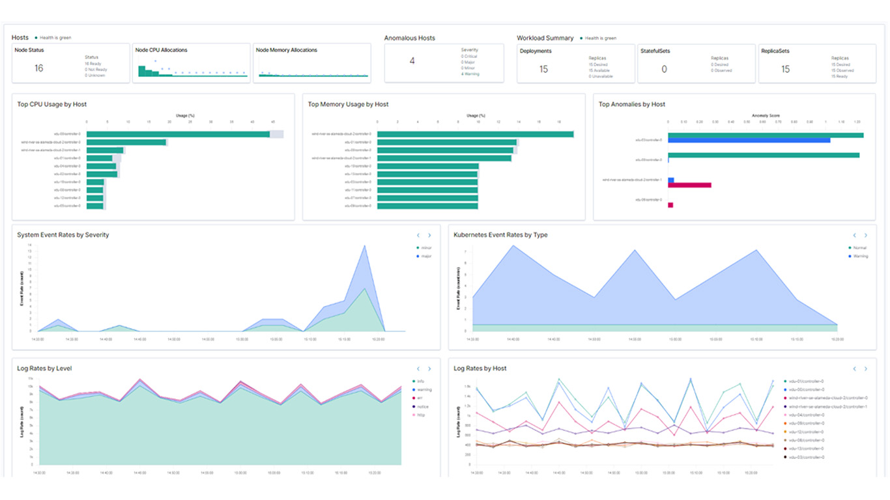
Task: Click the Log Rates by Level title
Action: click(44, 368)
